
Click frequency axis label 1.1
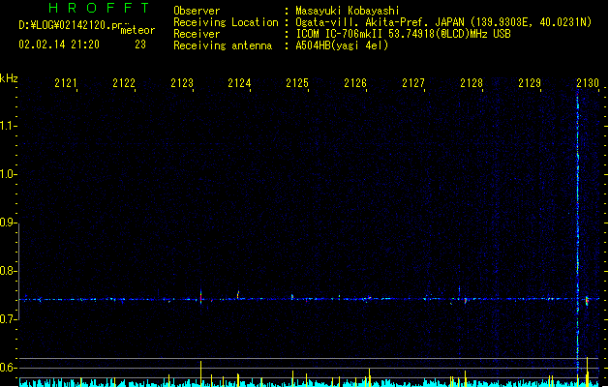[x=8, y=126]
